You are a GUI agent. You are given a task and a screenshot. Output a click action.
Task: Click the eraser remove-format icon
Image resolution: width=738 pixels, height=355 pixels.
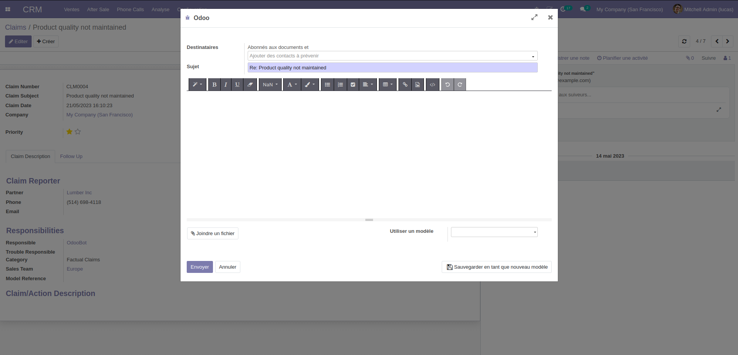[250, 84]
